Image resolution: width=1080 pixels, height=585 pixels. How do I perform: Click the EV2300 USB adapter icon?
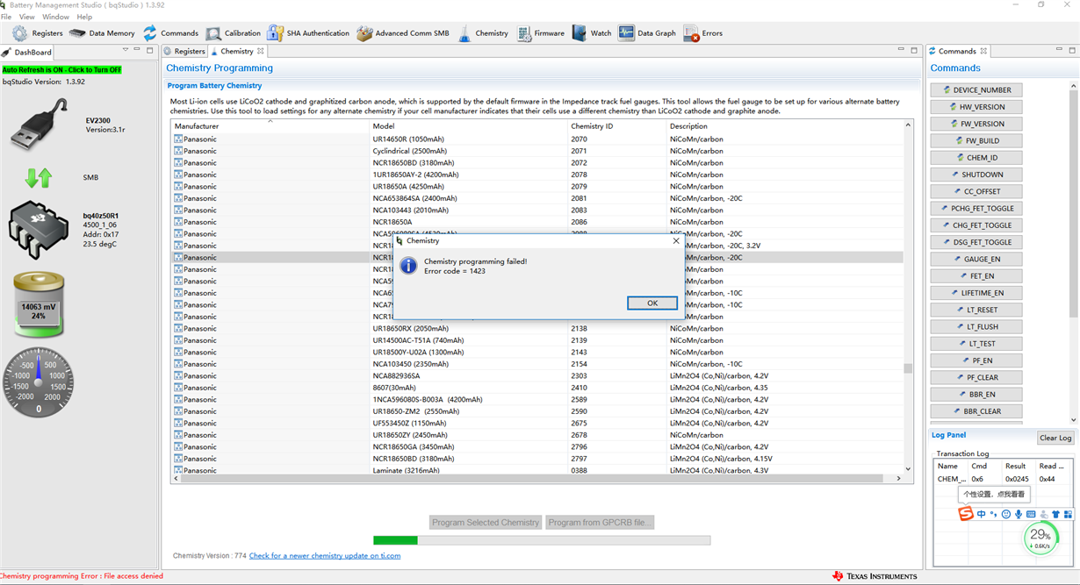click(x=40, y=124)
